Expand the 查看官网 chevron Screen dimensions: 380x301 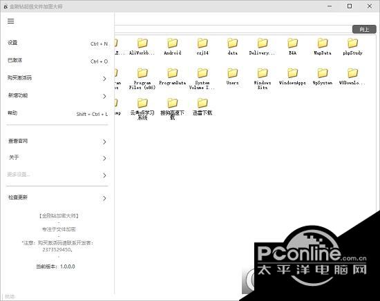point(104,142)
